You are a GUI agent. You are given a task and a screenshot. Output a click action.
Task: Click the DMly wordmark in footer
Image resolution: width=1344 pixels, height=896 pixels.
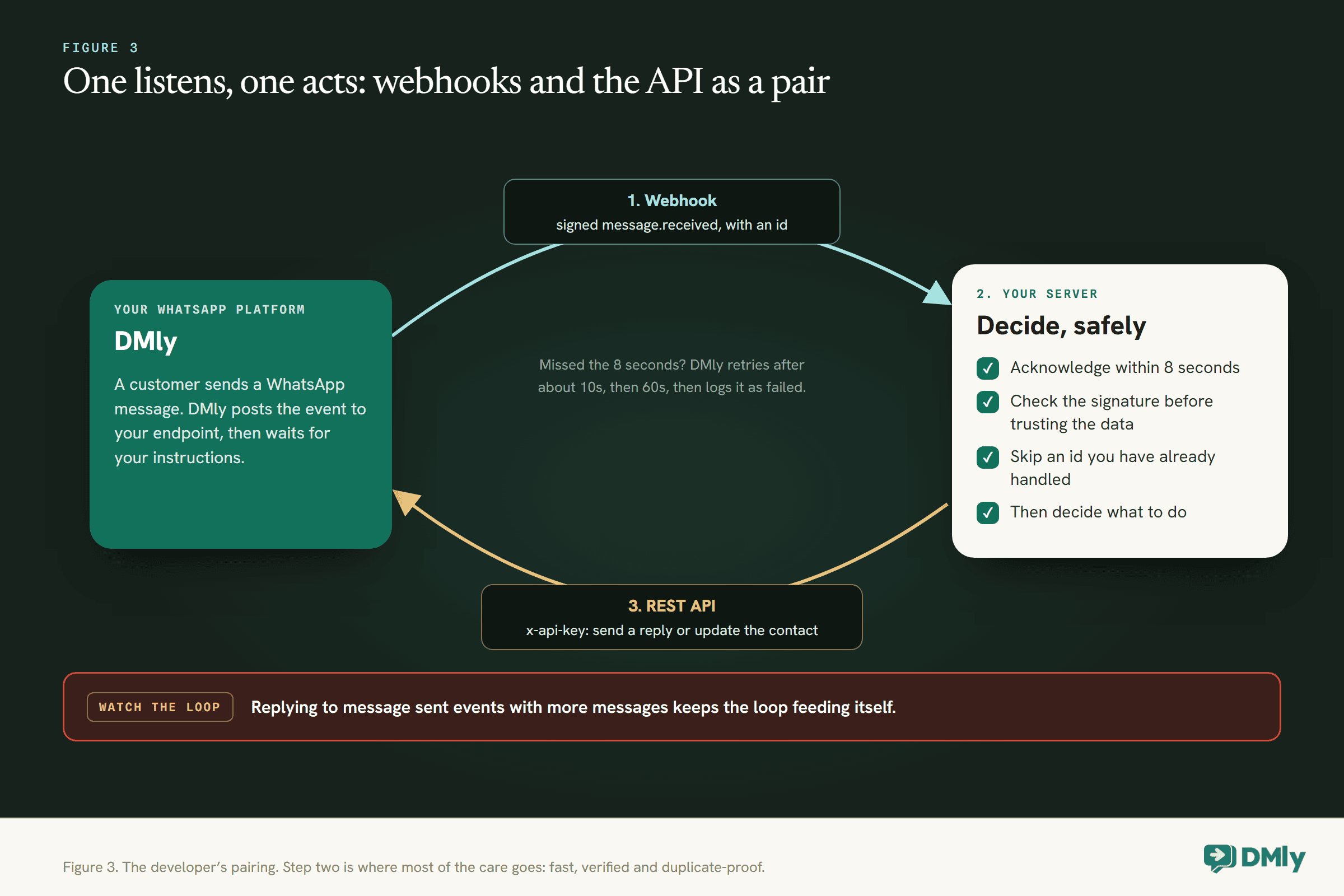pyautogui.click(x=1273, y=858)
